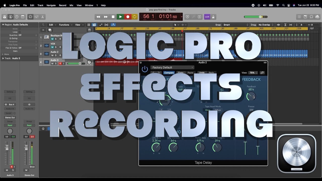Open the tracks Functions menu
Image resolution: width=322 pixels, height=181 pixels.
(x=65, y=25)
